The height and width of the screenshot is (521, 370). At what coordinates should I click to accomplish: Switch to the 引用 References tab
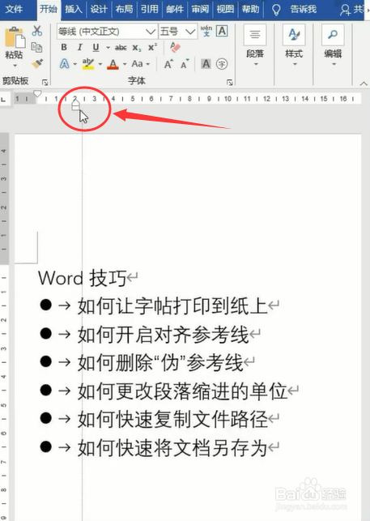(150, 9)
